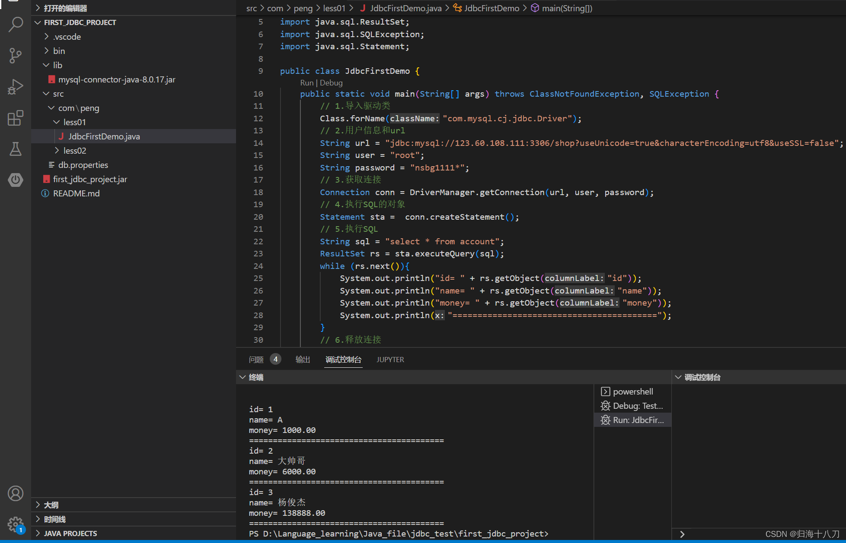Click com in the breadcrumb path
Viewport: 846px width, 543px height.
coord(275,8)
